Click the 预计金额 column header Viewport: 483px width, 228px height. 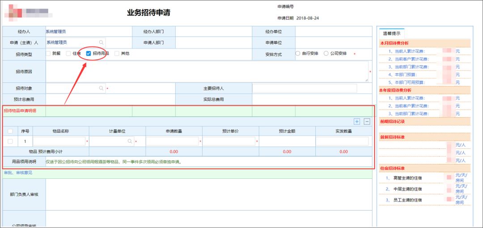click(x=287, y=131)
